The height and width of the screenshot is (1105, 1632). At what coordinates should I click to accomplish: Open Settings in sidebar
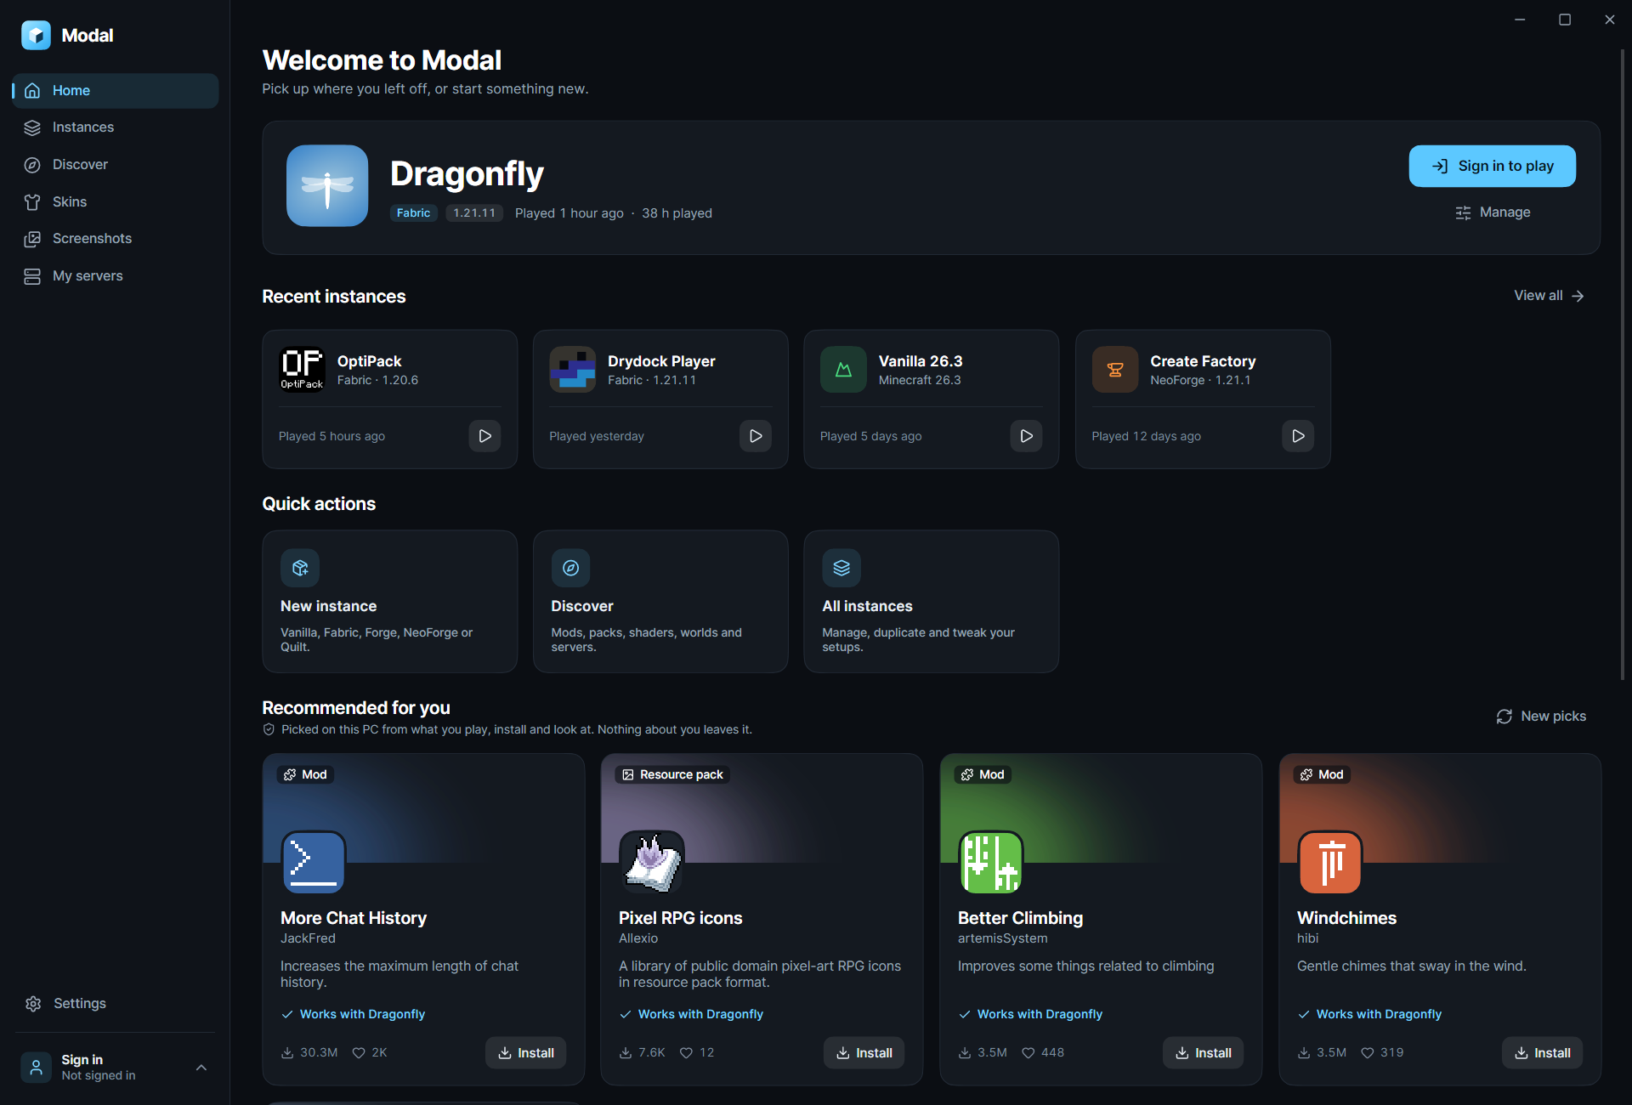pyautogui.click(x=116, y=1003)
